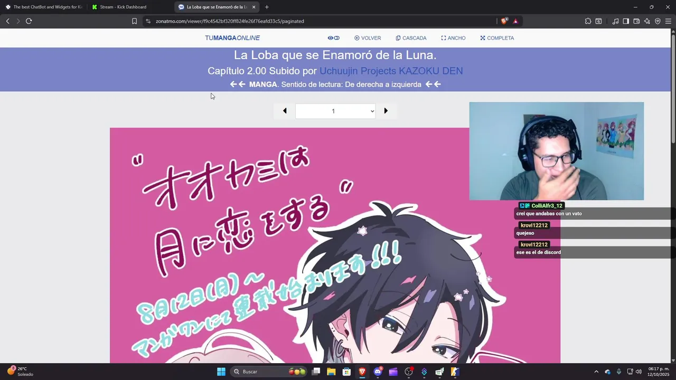Click ColliAlfr3_12 chat username
Image resolution: width=676 pixels, height=380 pixels.
pyautogui.click(x=547, y=206)
